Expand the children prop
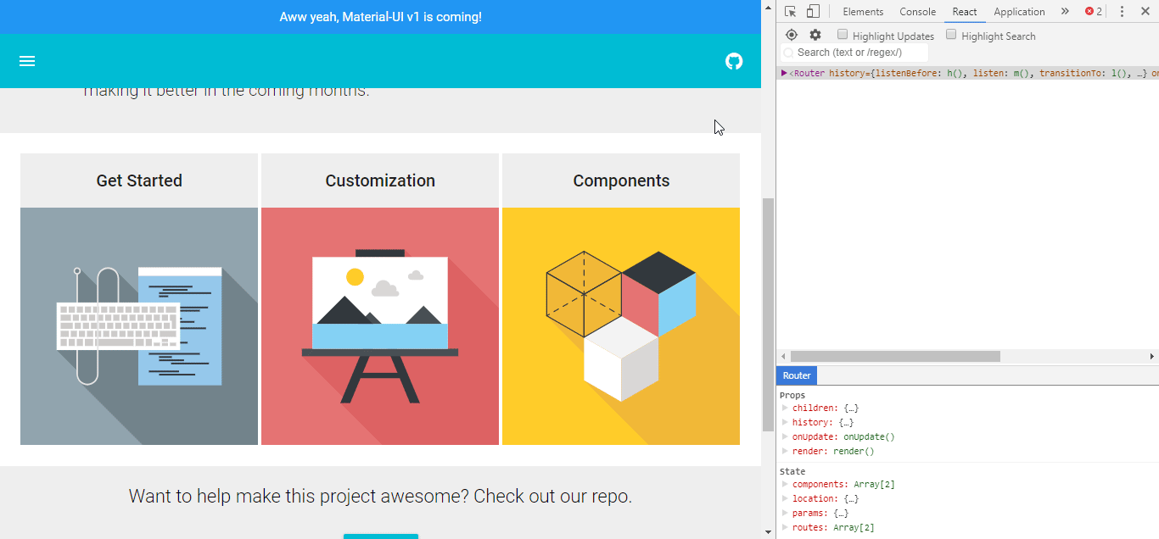Viewport: 1159px width, 539px height. point(785,408)
